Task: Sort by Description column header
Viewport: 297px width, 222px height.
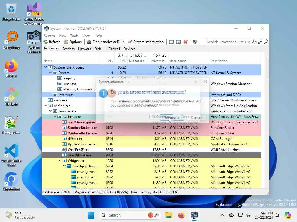Action: [235, 58]
